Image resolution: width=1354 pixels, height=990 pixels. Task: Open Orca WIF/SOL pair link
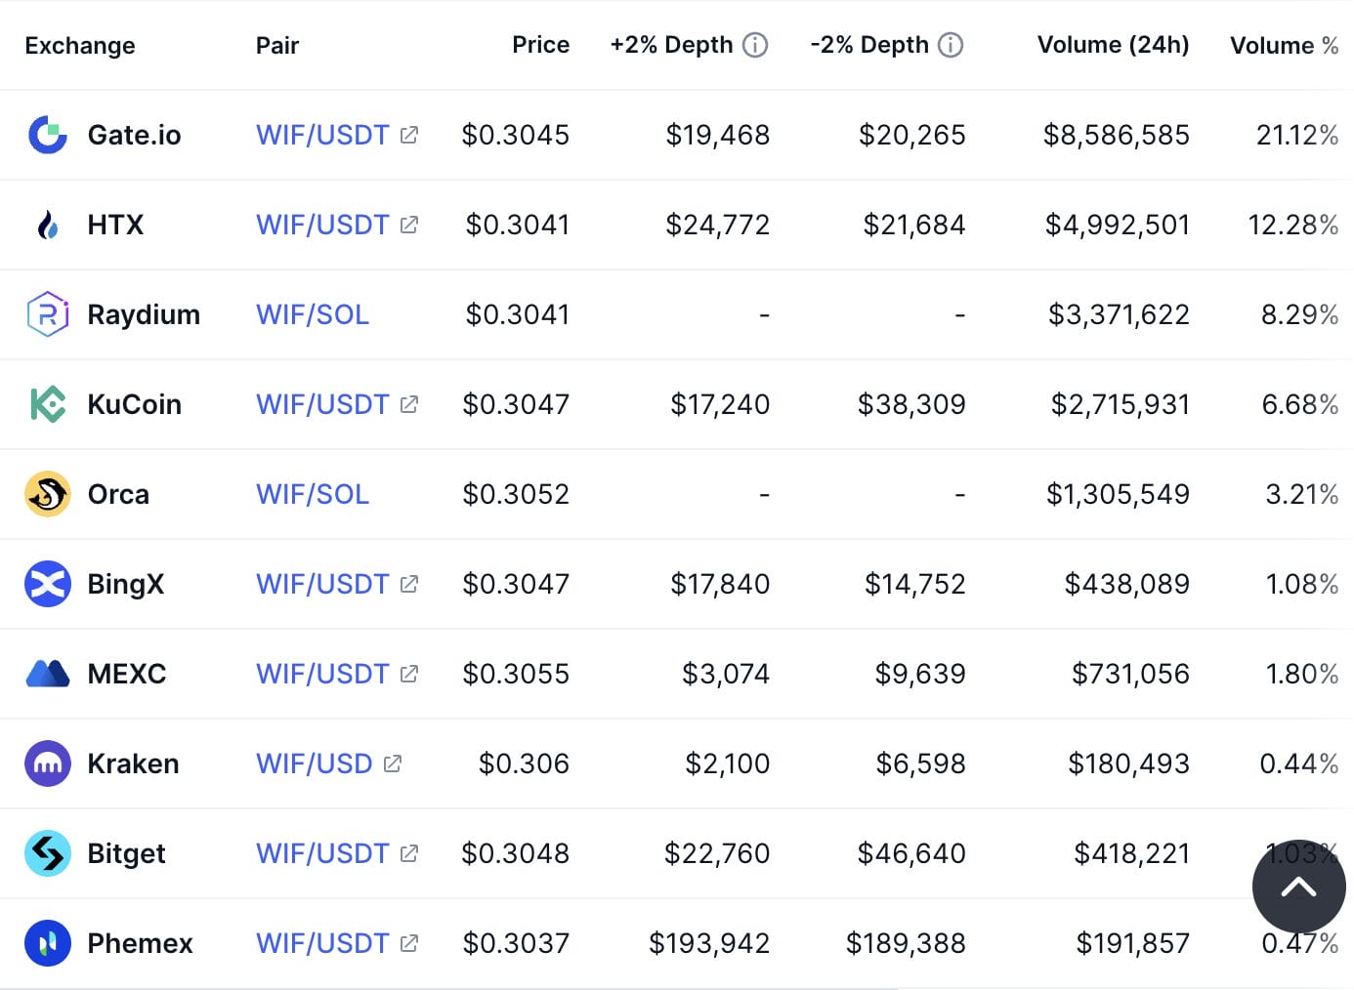tap(313, 494)
